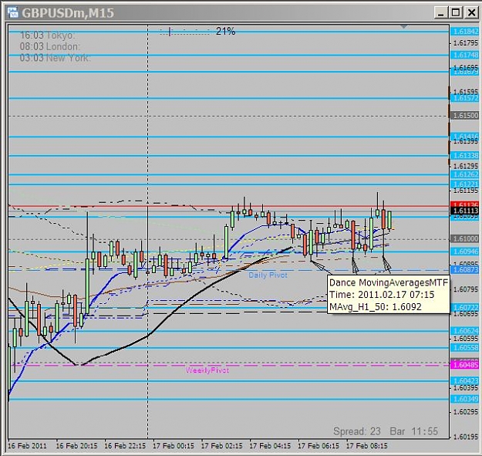Click the dotted range progress indicator near 21%
Image resolution: width=482 pixels, height=456 pixels.
tap(184, 31)
